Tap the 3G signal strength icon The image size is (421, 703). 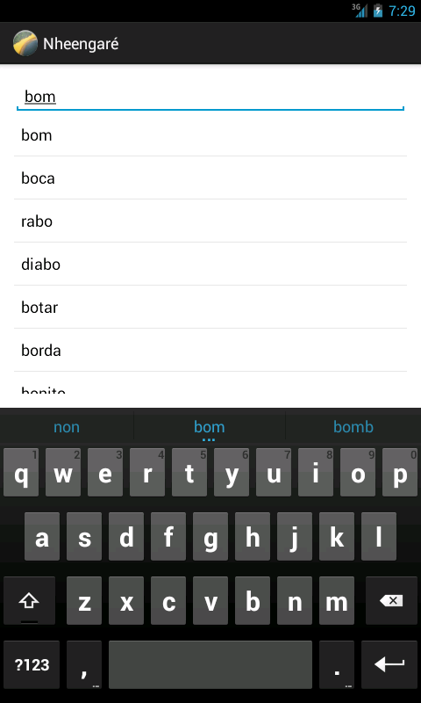360,11
